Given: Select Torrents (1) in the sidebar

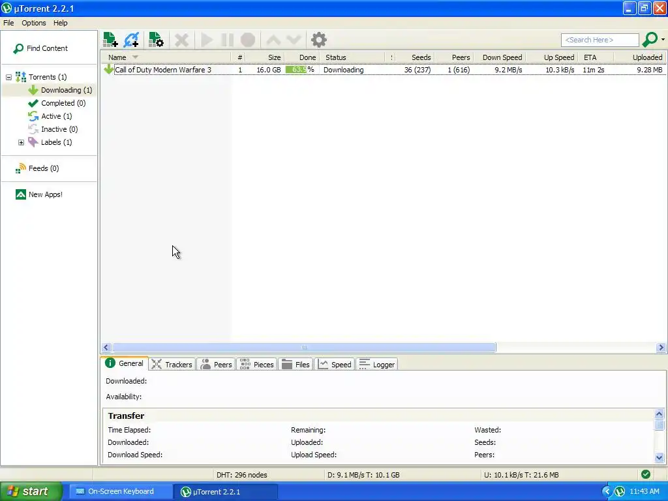Looking at the screenshot, I should (41, 77).
